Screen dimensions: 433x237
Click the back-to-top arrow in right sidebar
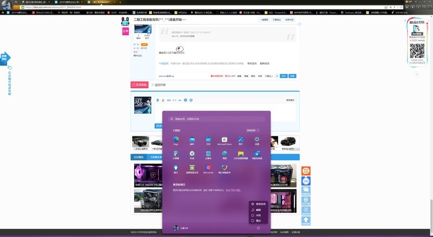306,220
